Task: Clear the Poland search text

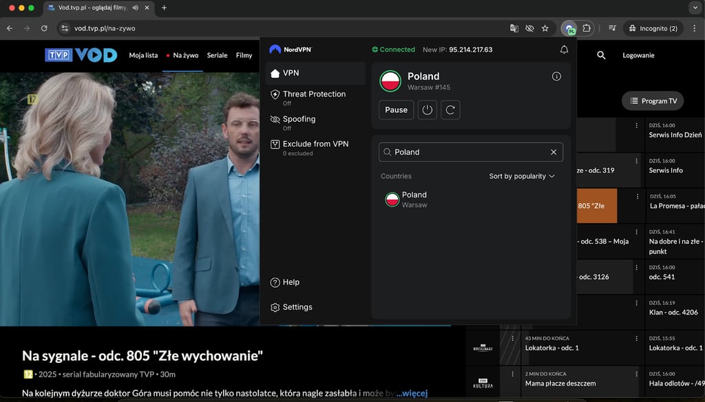Action: click(554, 152)
